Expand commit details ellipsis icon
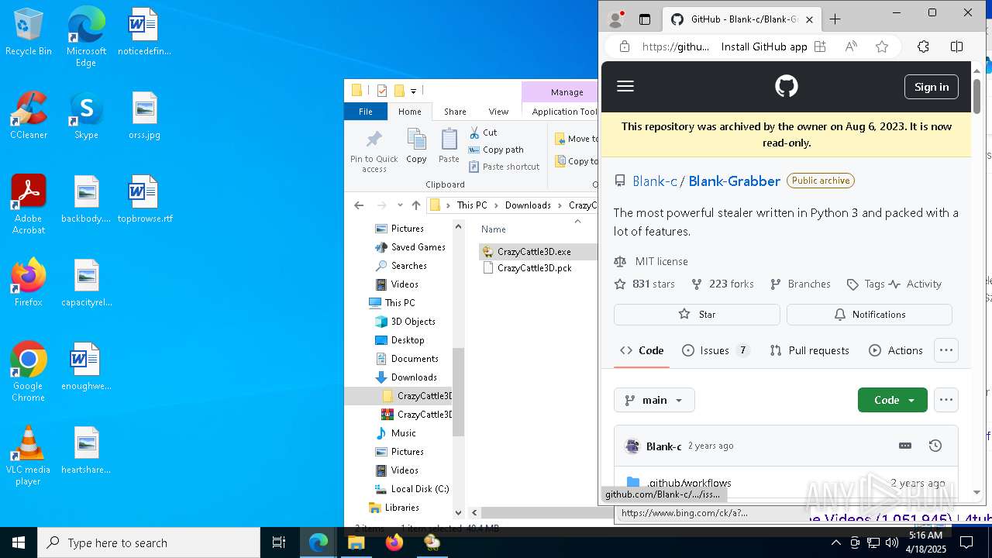The height and width of the screenshot is (558, 992). click(904, 446)
